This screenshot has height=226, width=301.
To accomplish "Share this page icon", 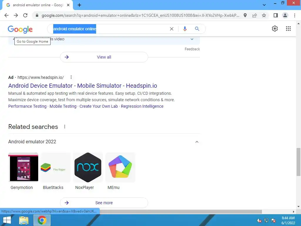I will pos(255,15).
